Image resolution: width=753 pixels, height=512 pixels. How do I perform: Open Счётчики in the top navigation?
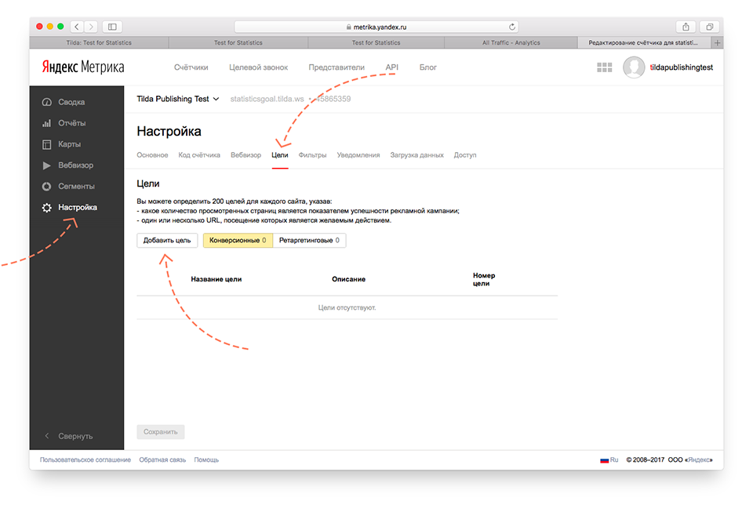(x=191, y=67)
